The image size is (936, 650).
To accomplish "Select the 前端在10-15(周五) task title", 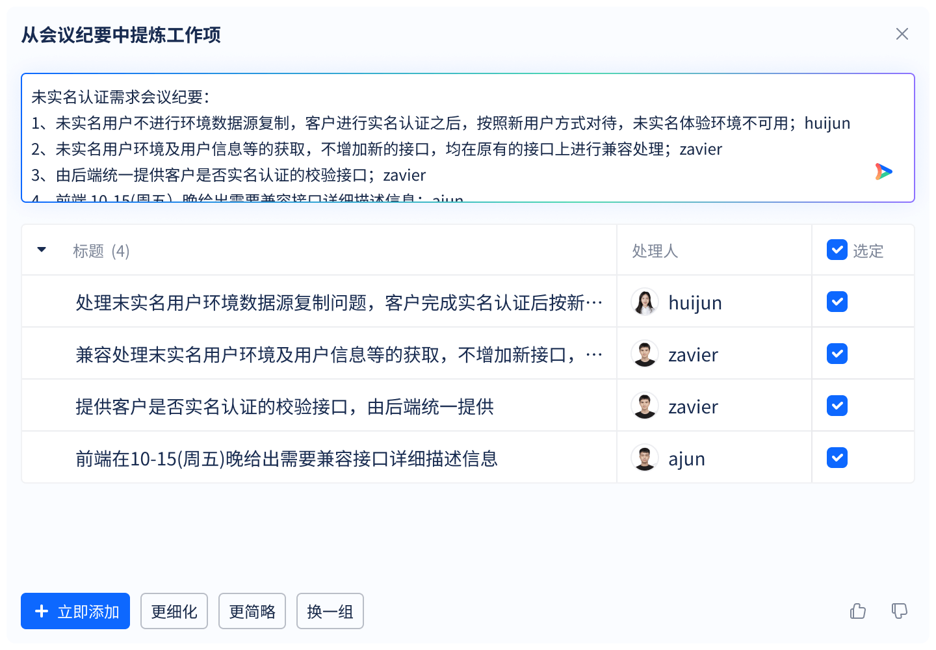I will (287, 459).
